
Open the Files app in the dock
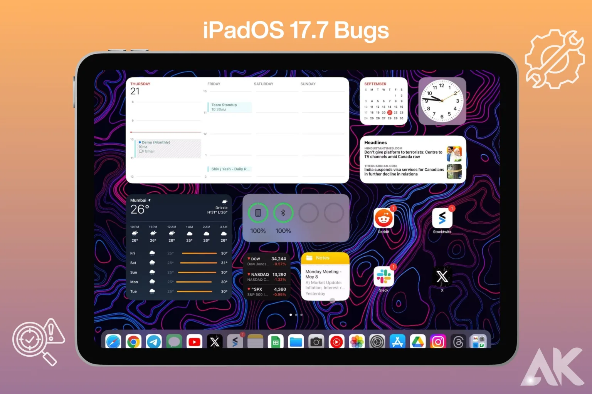[x=296, y=342]
